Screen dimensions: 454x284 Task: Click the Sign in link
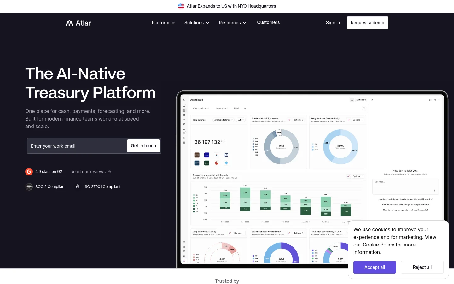(333, 23)
